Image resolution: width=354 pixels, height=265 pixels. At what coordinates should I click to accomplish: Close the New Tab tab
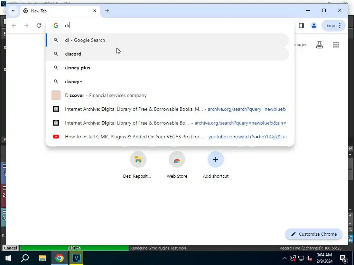pyautogui.click(x=95, y=11)
